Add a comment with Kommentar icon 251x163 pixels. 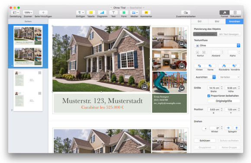pos(146,13)
